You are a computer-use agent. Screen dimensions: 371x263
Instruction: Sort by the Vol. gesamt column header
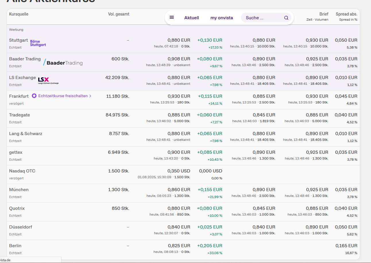[x=119, y=14]
